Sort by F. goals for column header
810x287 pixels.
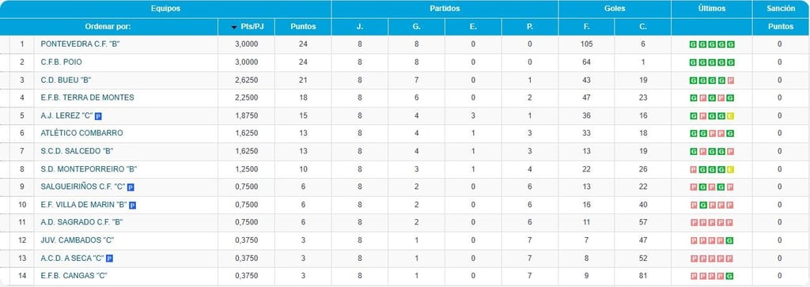[586, 27]
